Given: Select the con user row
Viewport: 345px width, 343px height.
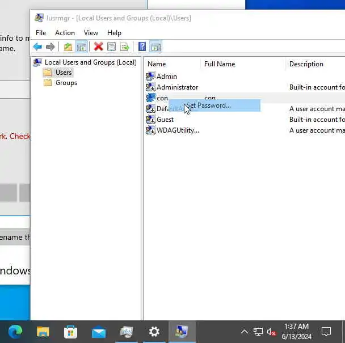Looking at the screenshot, I should click(245, 98).
